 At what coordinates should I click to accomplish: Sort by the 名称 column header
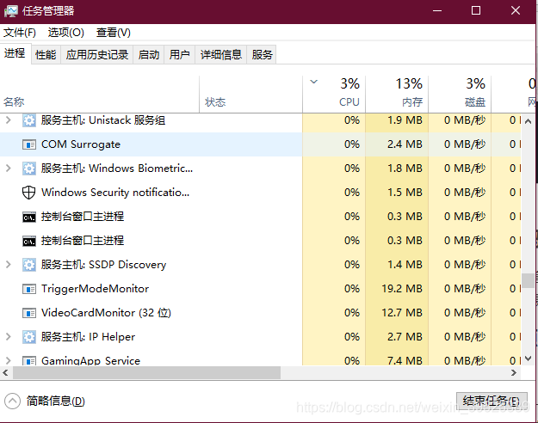100,95
